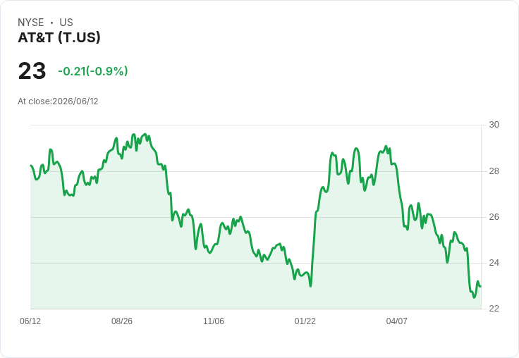Image resolution: width=519 pixels, height=358 pixels.
Task: Click the 04/07 date axis label
Action: 397,321
